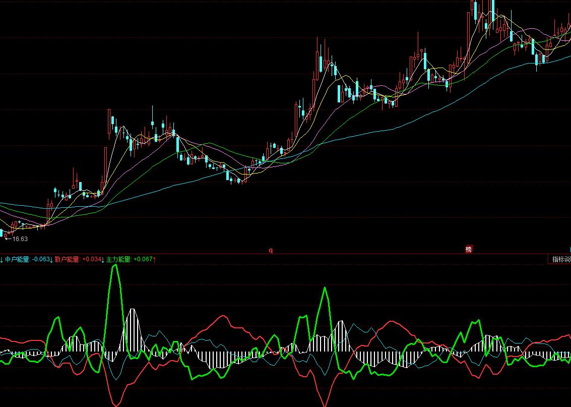Open the 指标说明 indicator description
571x407 pixels.
pos(560,259)
